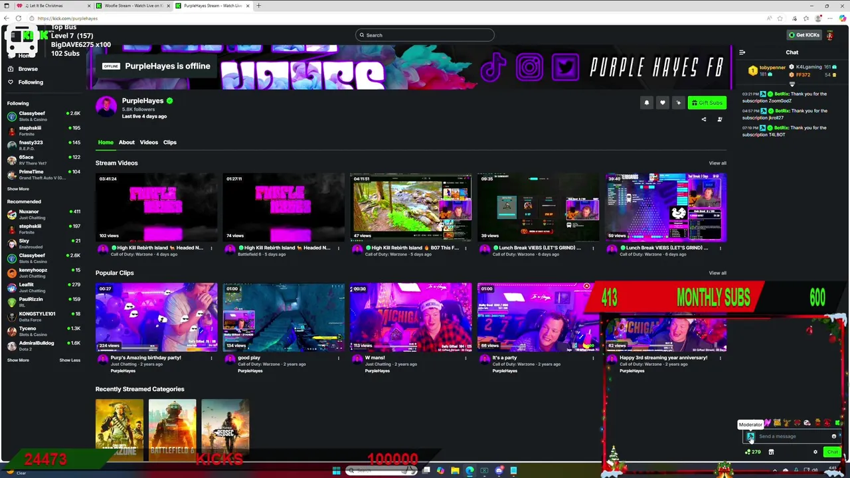Open the profile avatar menu at top right
This screenshot has width=850, height=478.
coord(829,35)
